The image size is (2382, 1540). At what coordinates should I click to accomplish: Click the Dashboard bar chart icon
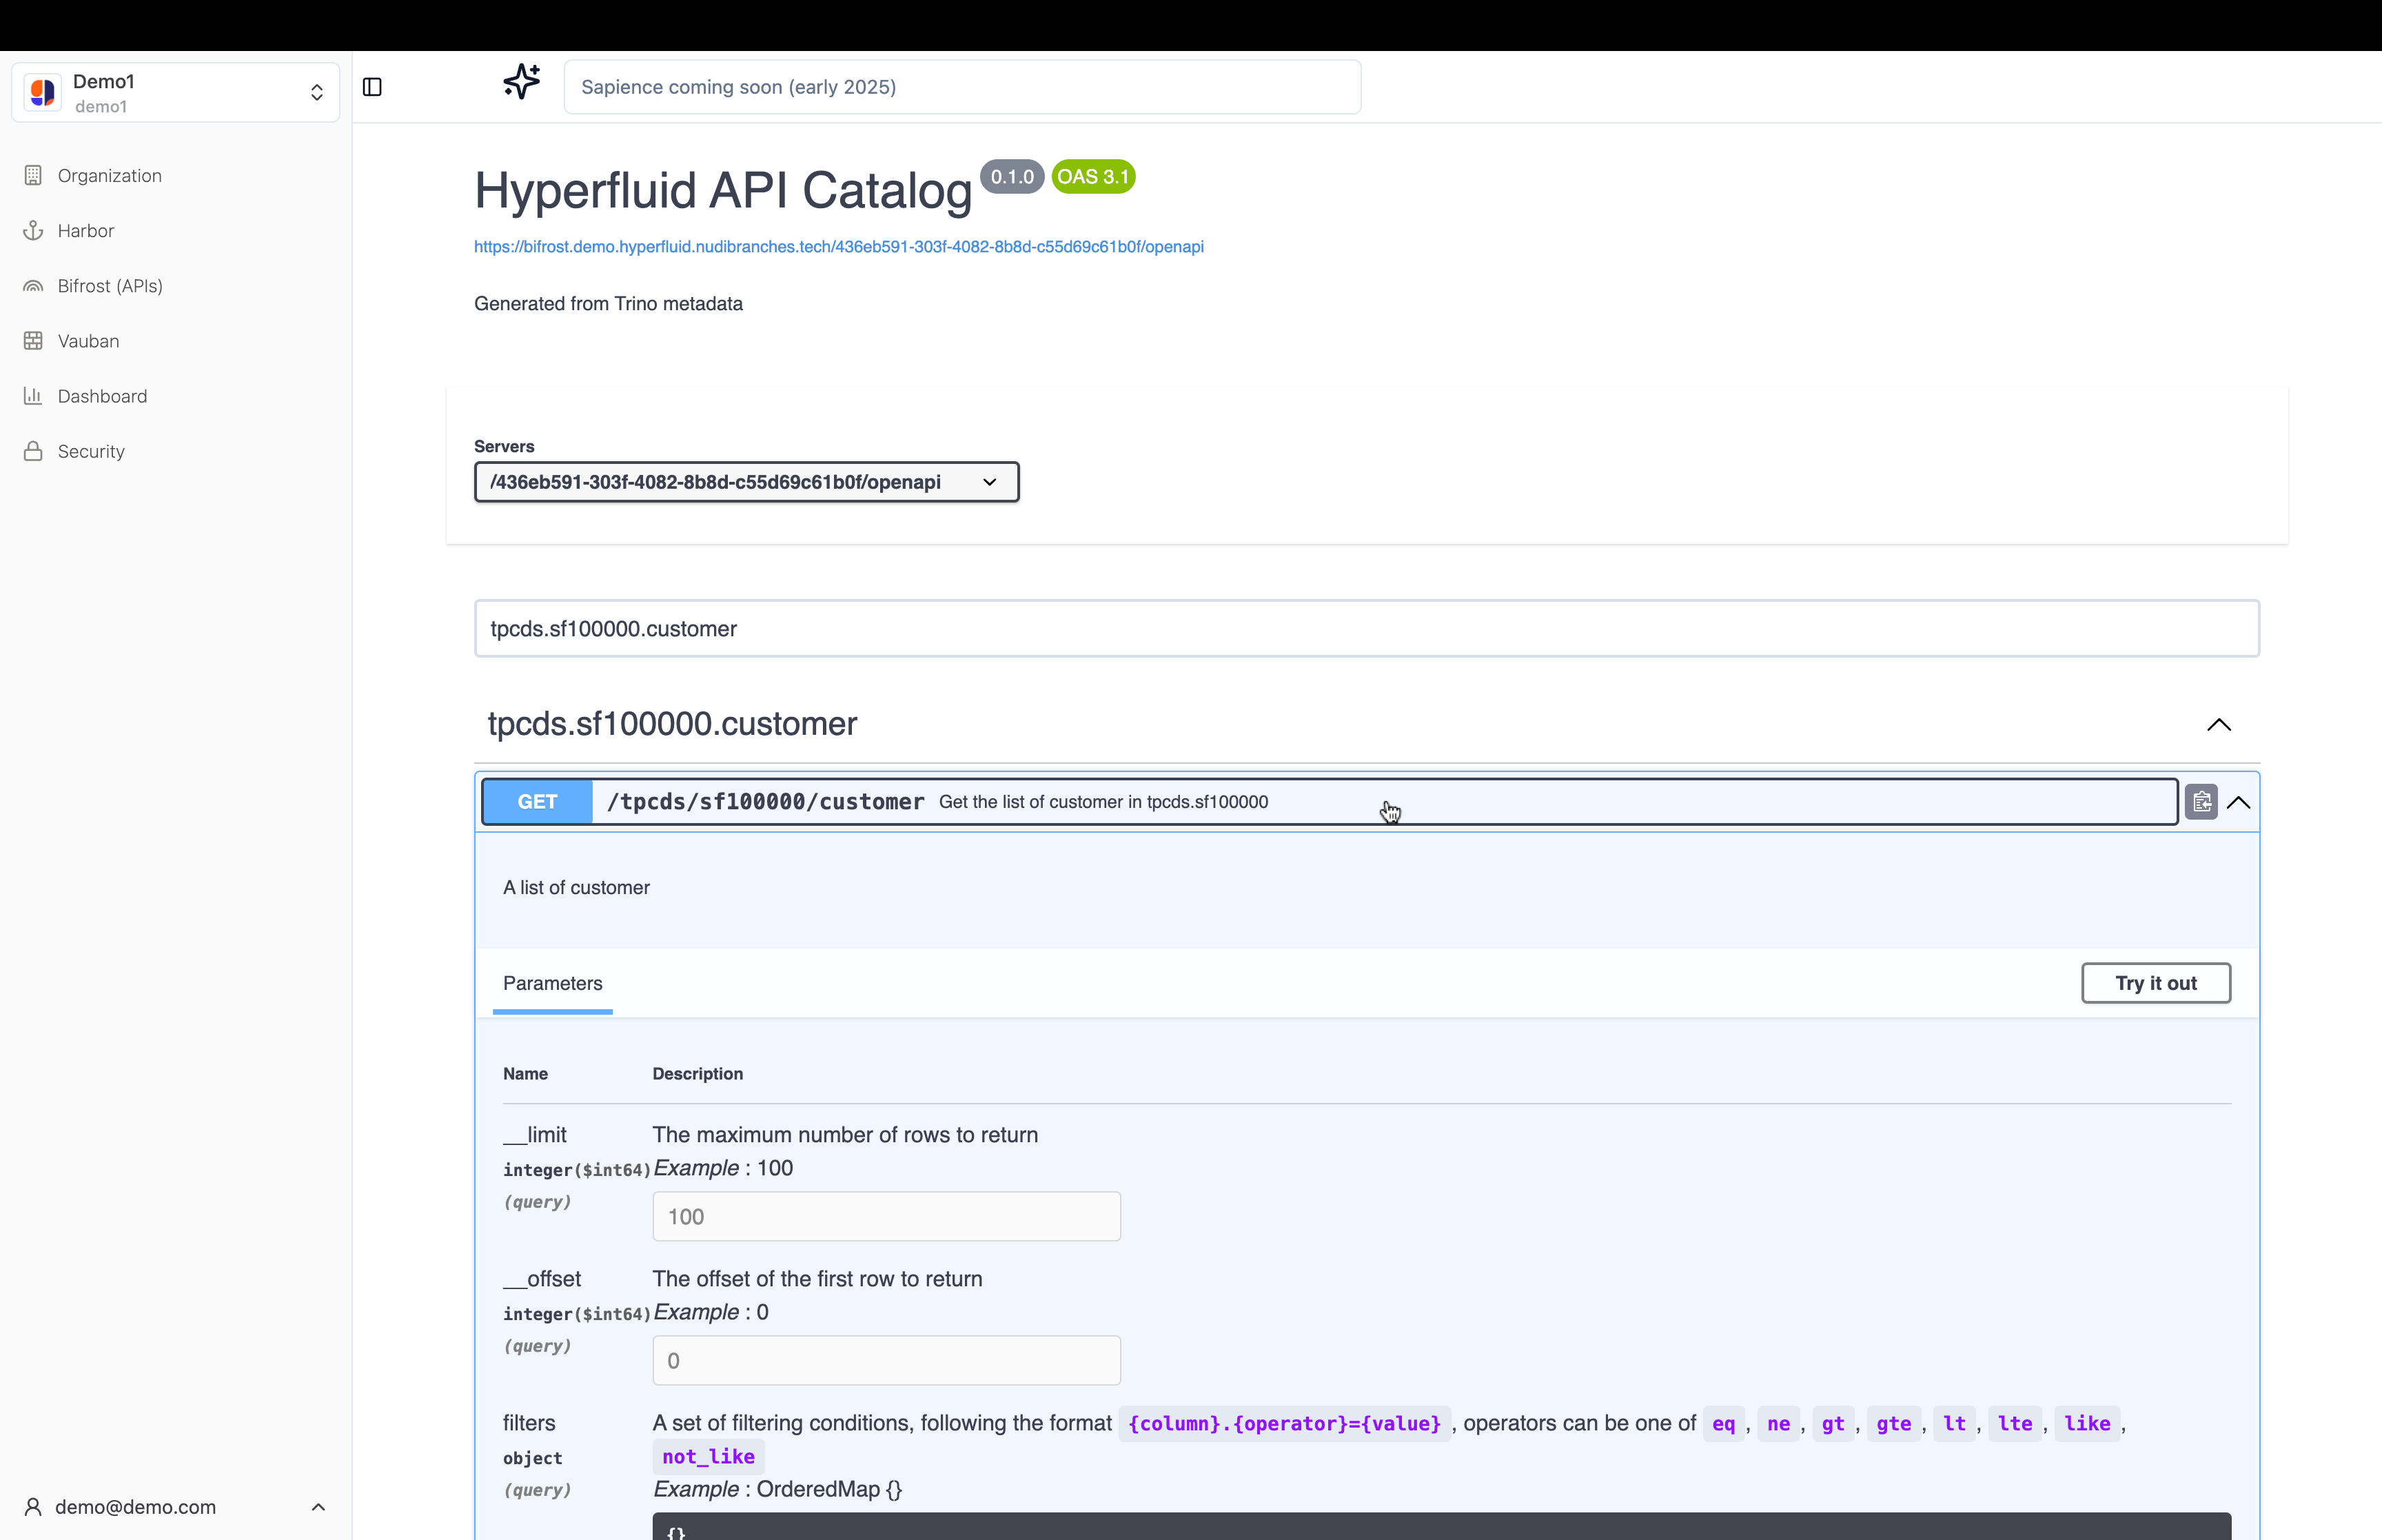coord(33,396)
